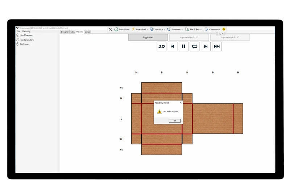The image size is (290, 193).
Task: Toggle loop playback icon
Action: 195,46
